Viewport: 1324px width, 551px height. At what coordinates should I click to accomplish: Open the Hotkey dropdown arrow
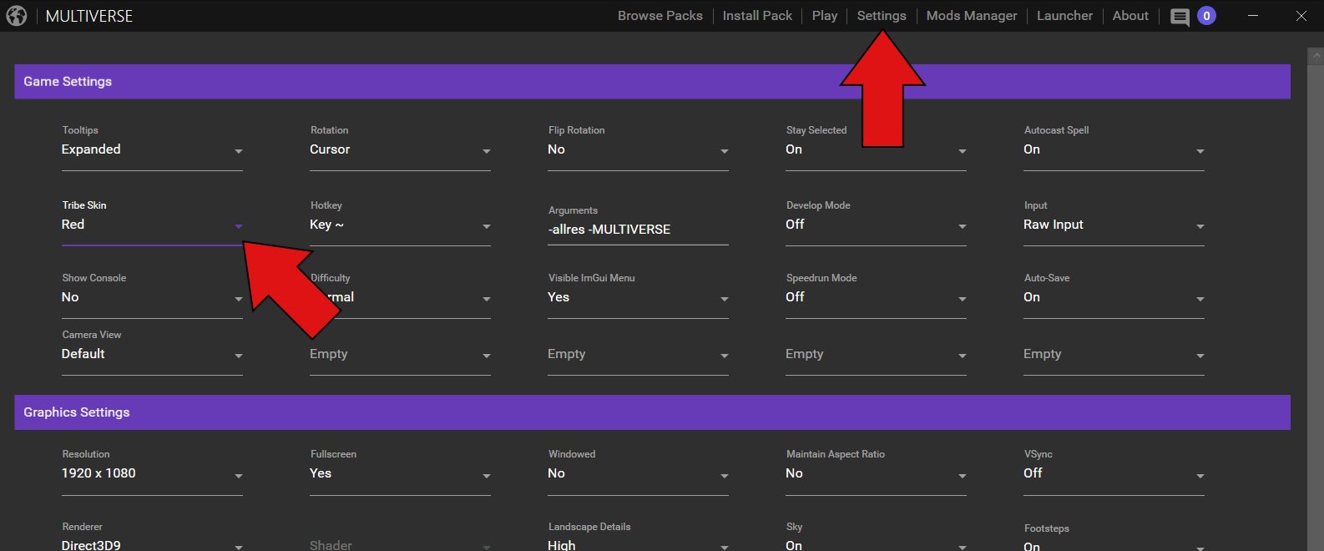coord(487,226)
